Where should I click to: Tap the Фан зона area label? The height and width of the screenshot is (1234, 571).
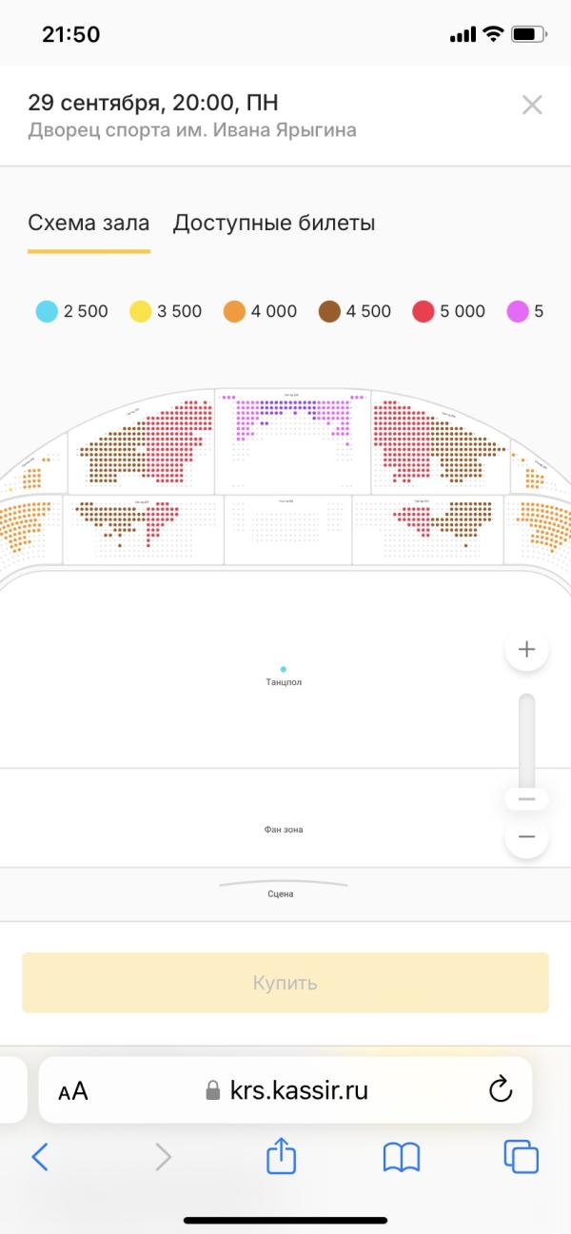[284, 830]
